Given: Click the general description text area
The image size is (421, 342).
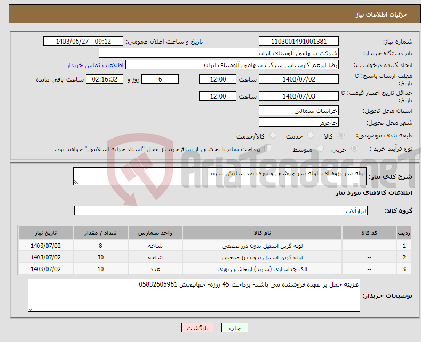Looking at the screenshot, I should [x=220, y=176].
